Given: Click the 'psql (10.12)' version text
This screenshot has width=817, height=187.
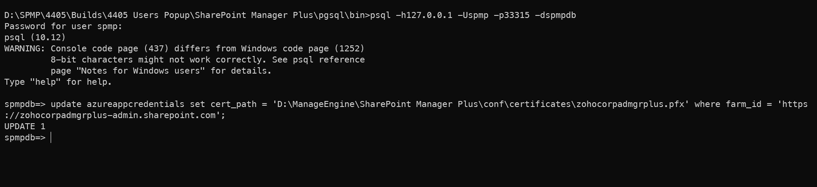Looking at the screenshot, I should coord(35,38).
